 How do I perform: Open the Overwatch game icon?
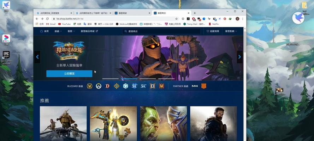[x=99, y=86]
